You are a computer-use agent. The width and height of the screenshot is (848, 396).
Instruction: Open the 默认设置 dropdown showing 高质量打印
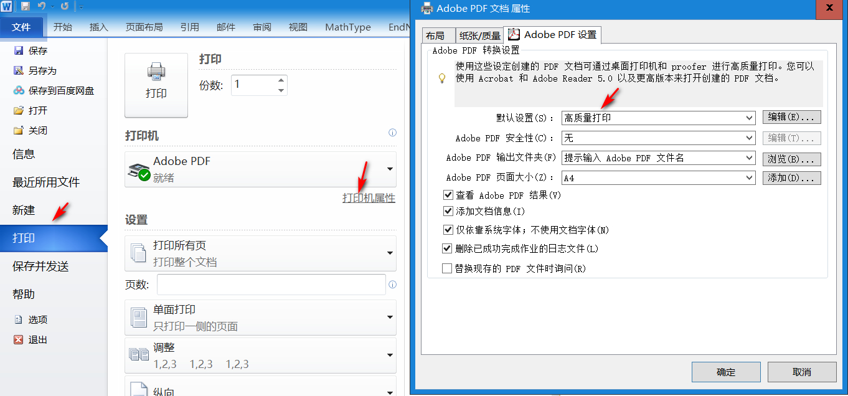[x=659, y=118]
